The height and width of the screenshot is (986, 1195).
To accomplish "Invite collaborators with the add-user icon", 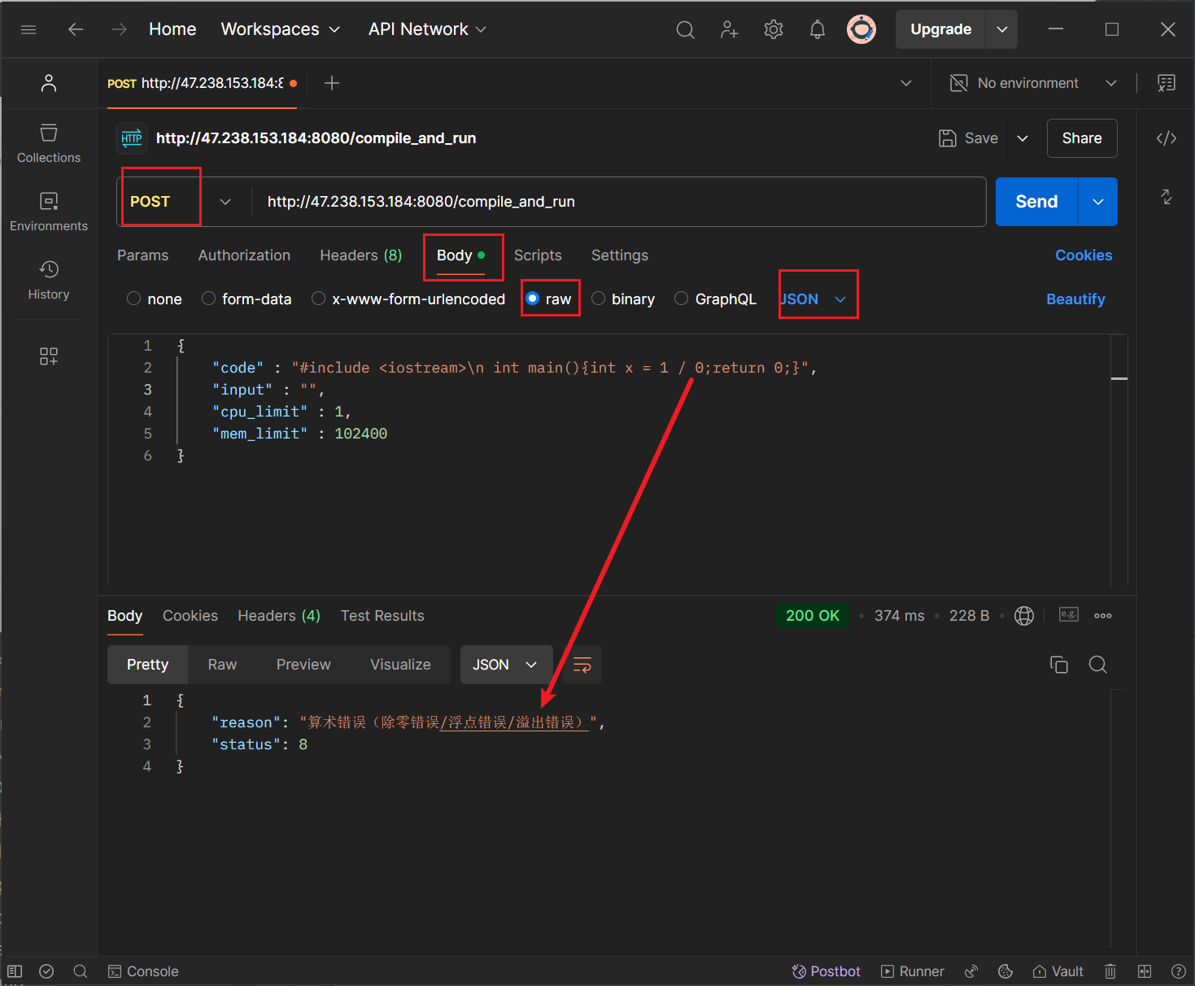I will [x=729, y=30].
